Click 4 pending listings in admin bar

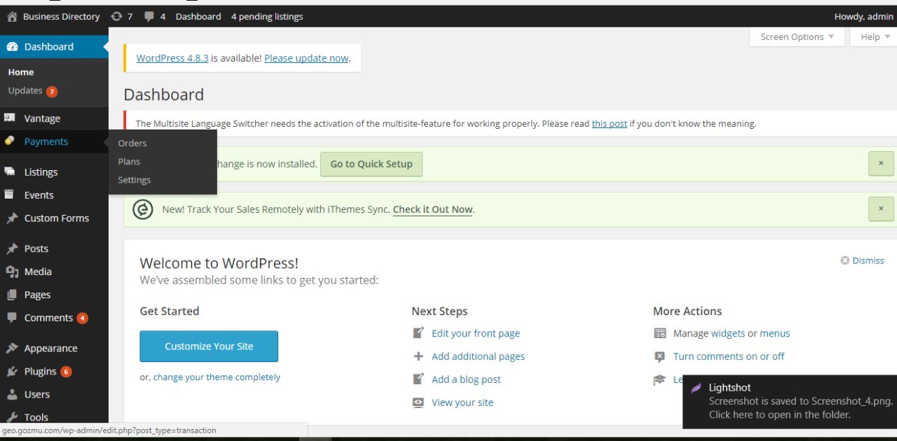[x=267, y=17]
